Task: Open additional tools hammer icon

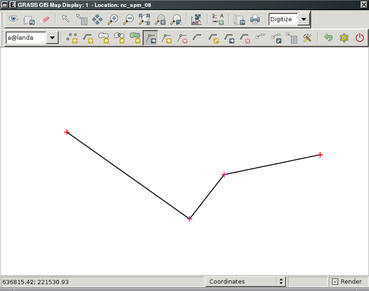Action: point(307,38)
